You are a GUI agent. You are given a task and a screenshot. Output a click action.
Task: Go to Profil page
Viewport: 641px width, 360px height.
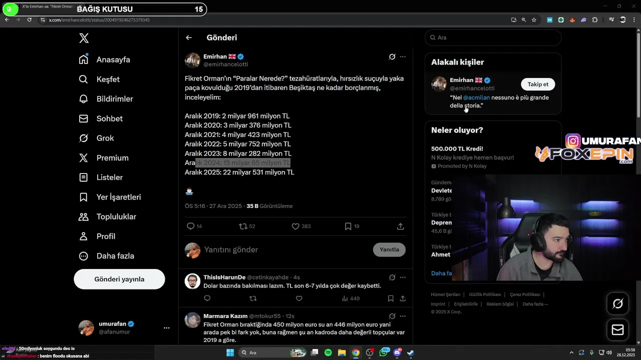pyautogui.click(x=98, y=236)
